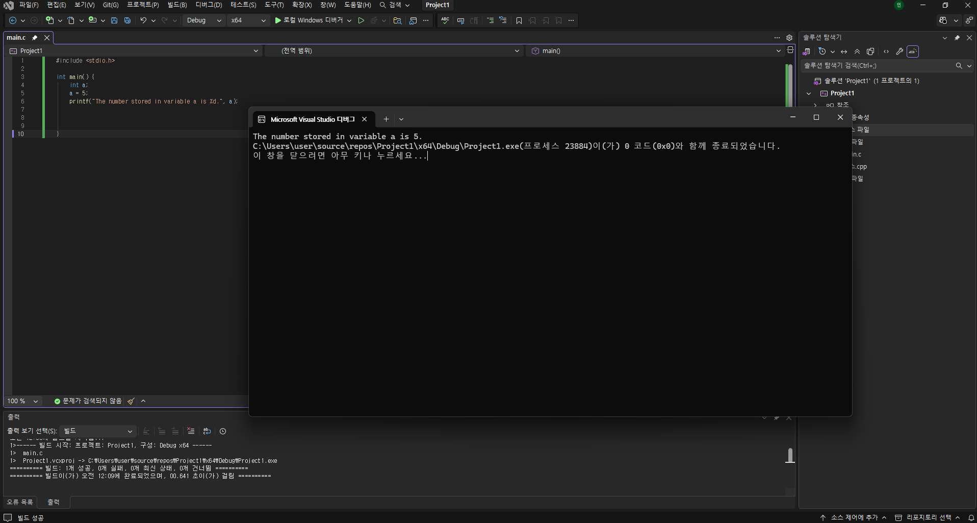The height and width of the screenshot is (523, 977).
Task: Click the Save All toolbar icon
Action: click(127, 20)
